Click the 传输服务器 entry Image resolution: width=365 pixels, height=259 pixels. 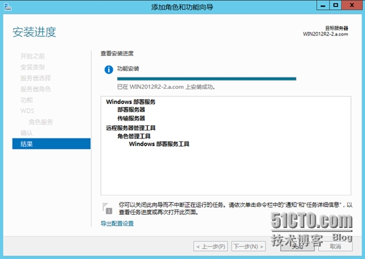coord(131,119)
